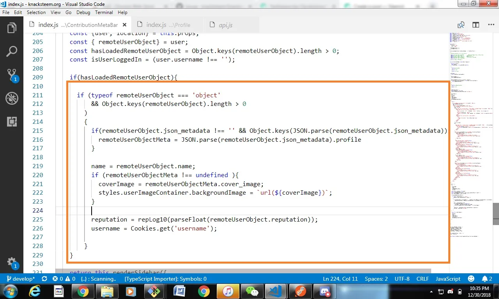This screenshot has width=499, height=299.
Task: Close the ContributionMetaBar index.js tab
Action: click(x=124, y=25)
